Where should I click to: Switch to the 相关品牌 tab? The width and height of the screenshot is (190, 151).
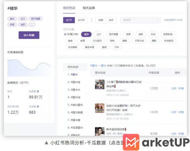coord(89,8)
